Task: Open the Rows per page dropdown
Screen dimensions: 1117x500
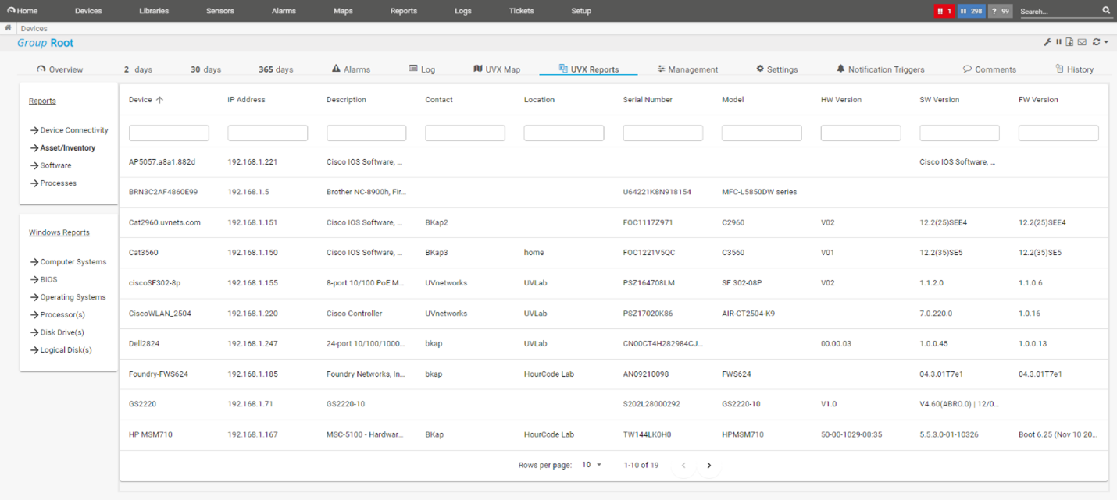Action: (592, 465)
